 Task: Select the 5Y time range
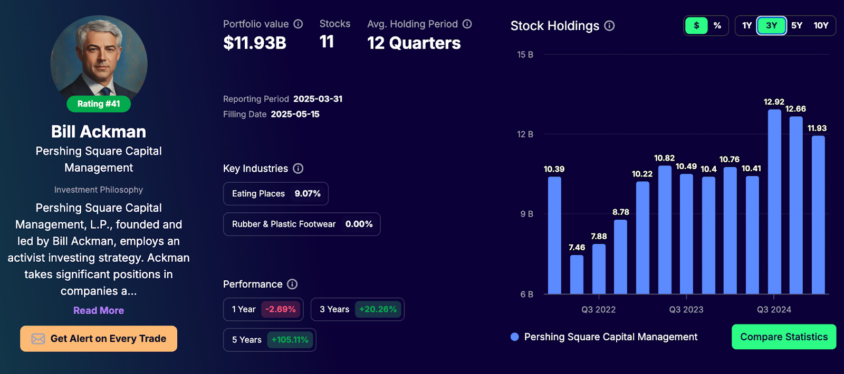pos(797,25)
